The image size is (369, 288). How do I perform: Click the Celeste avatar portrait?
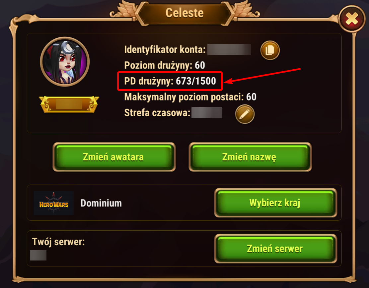(x=65, y=62)
